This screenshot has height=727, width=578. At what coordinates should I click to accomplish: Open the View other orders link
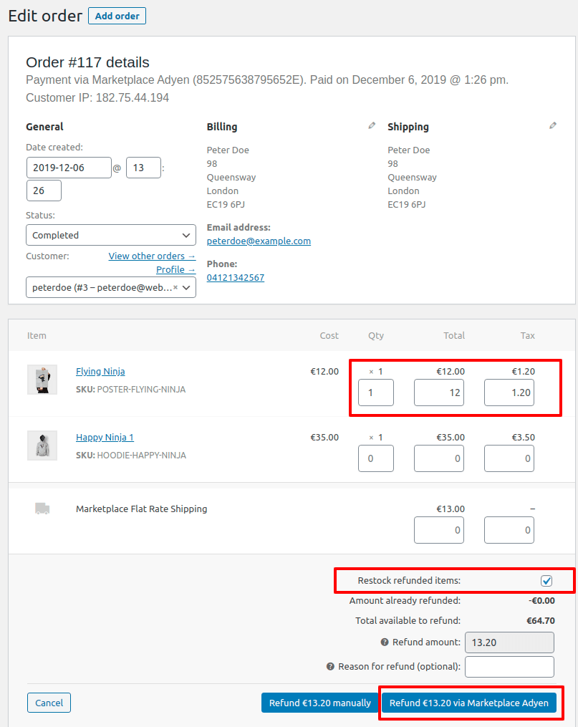pyautogui.click(x=152, y=256)
